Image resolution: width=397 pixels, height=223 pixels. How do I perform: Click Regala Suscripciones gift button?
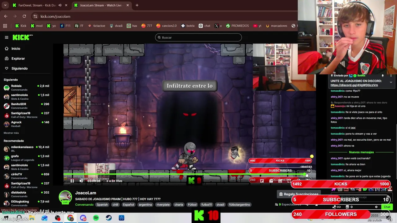tap(298, 194)
